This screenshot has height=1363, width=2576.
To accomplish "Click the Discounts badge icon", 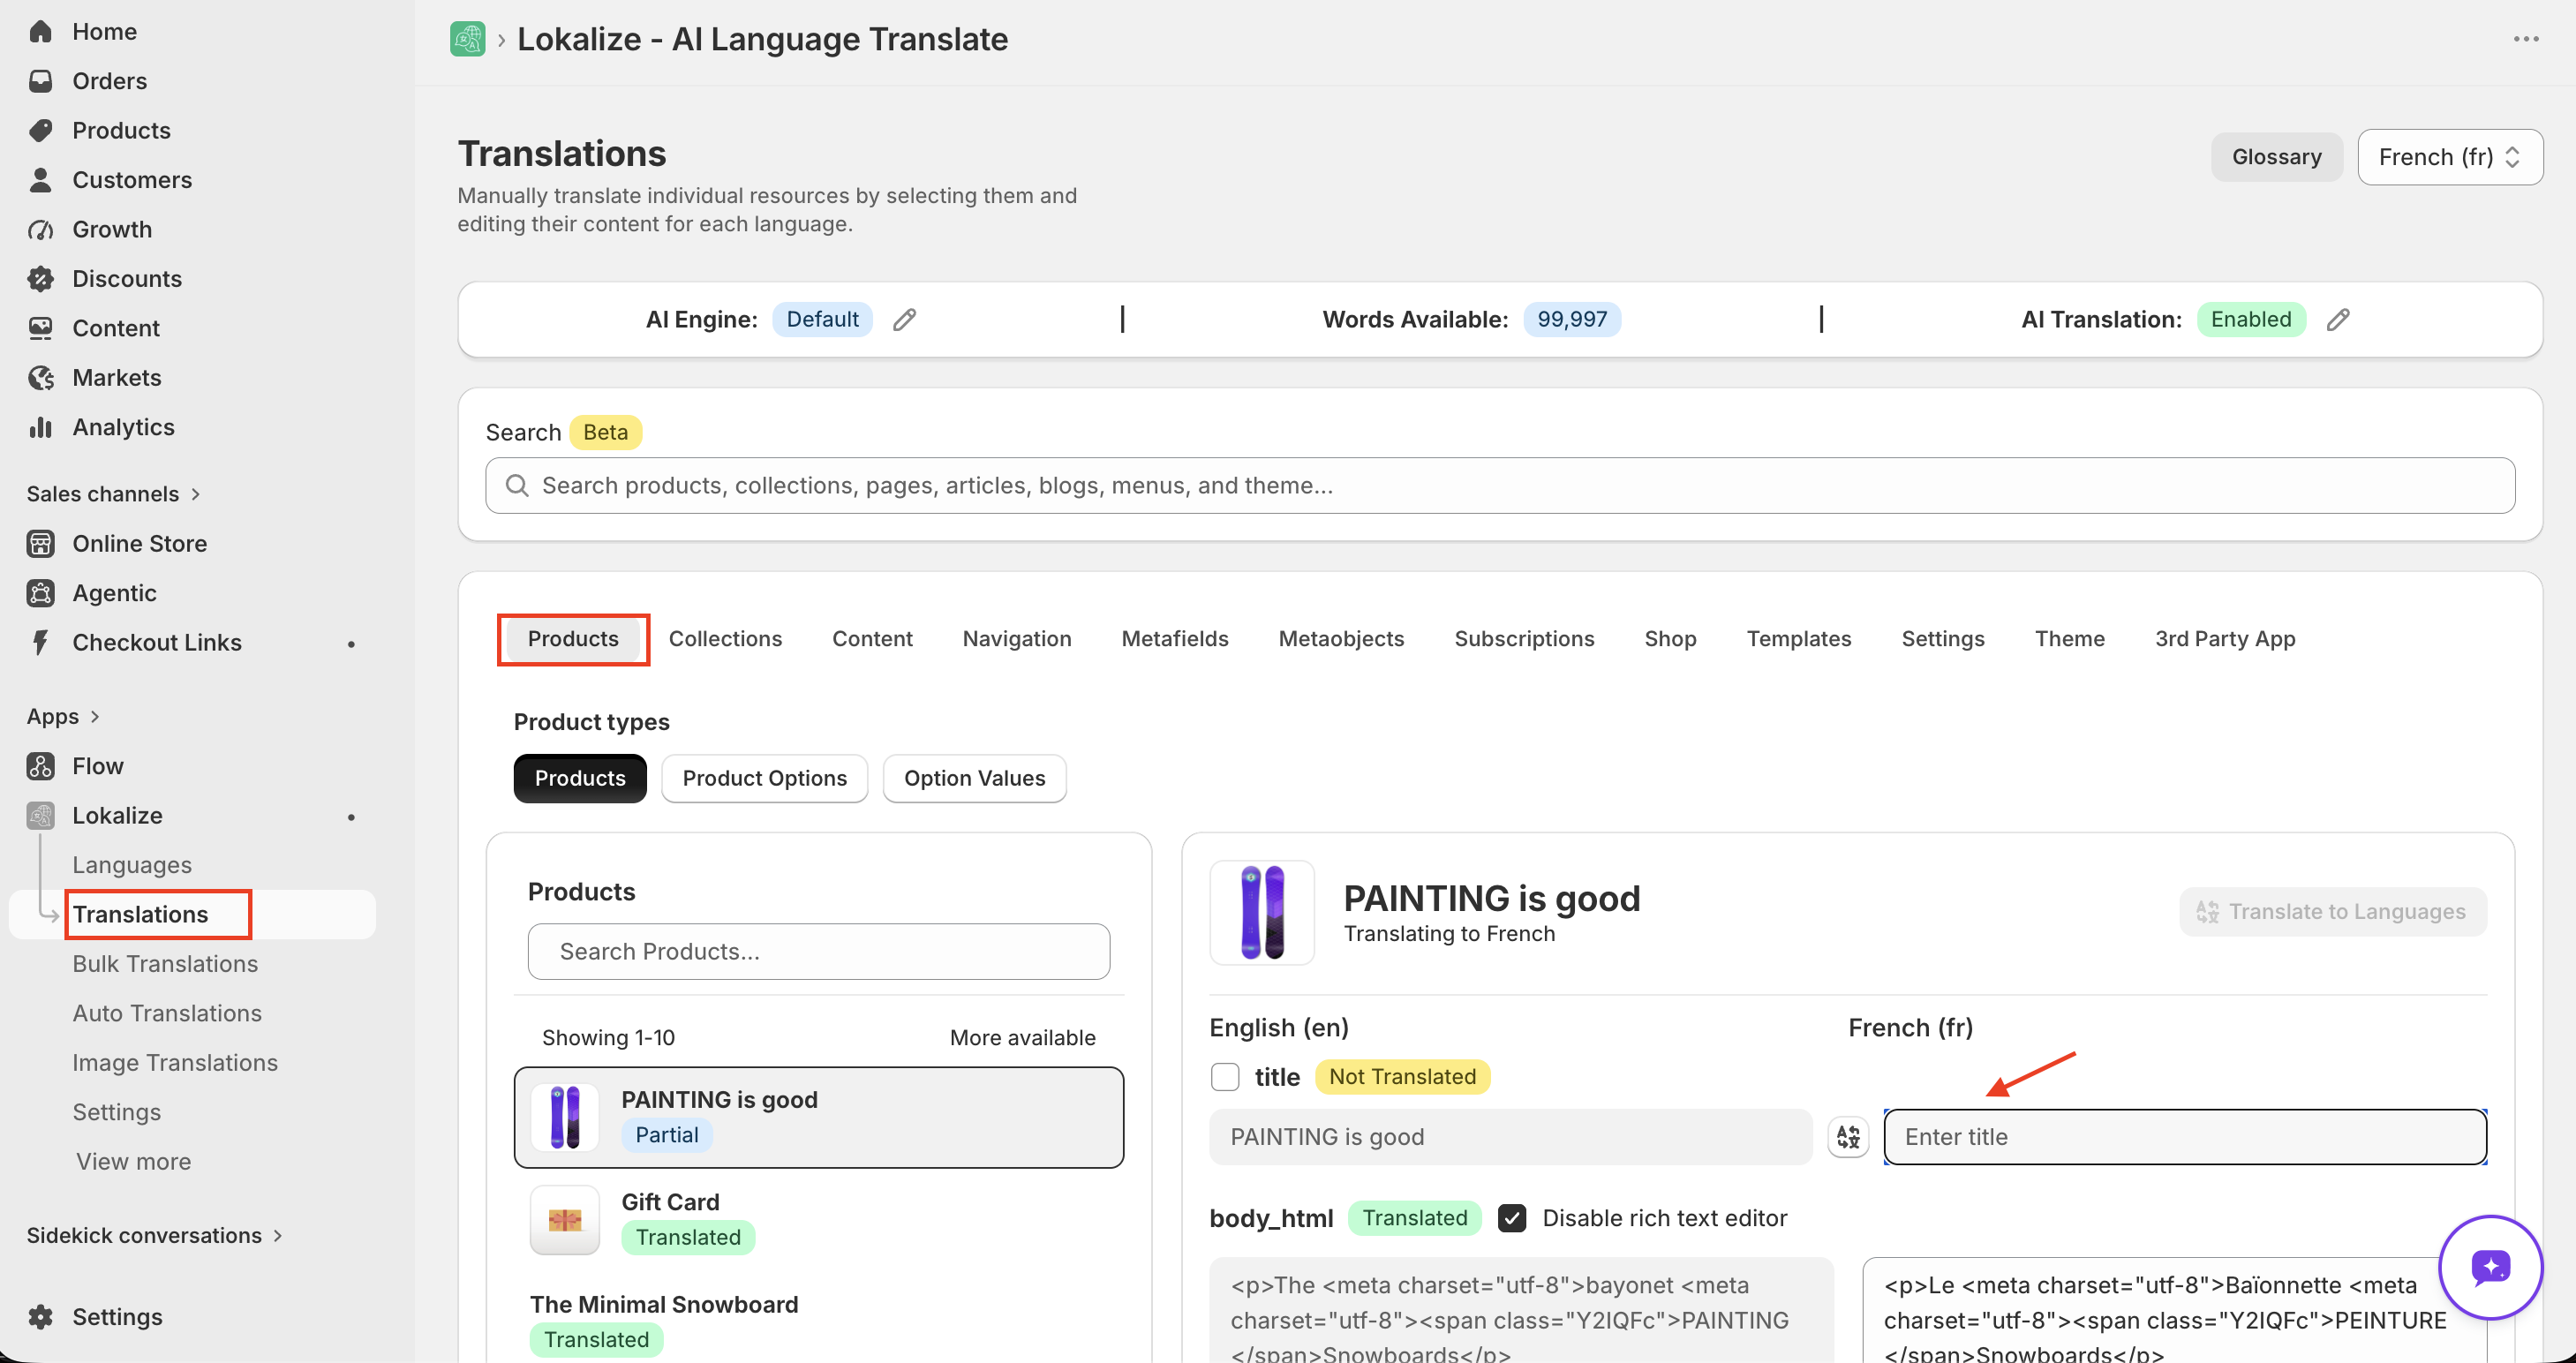I will pyautogui.click(x=41, y=279).
